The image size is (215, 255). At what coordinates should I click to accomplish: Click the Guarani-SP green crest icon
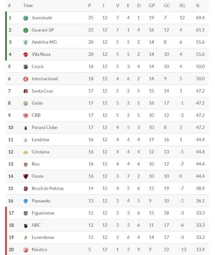[x=26, y=30]
